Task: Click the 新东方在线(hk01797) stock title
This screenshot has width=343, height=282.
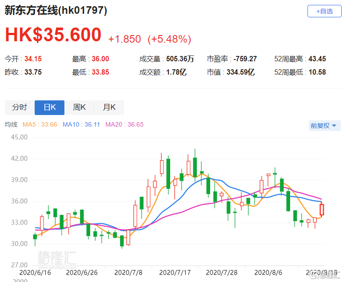Action: coord(56,11)
